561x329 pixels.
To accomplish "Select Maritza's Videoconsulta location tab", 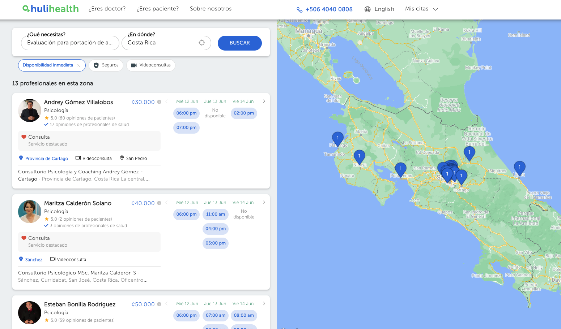I will click(68, 260).
